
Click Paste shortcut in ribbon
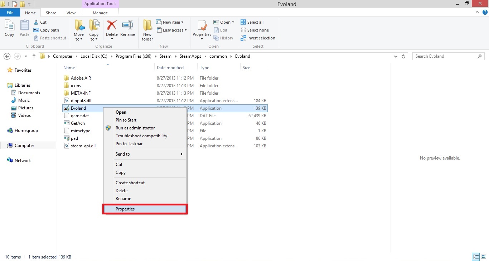tap(50, 38)
